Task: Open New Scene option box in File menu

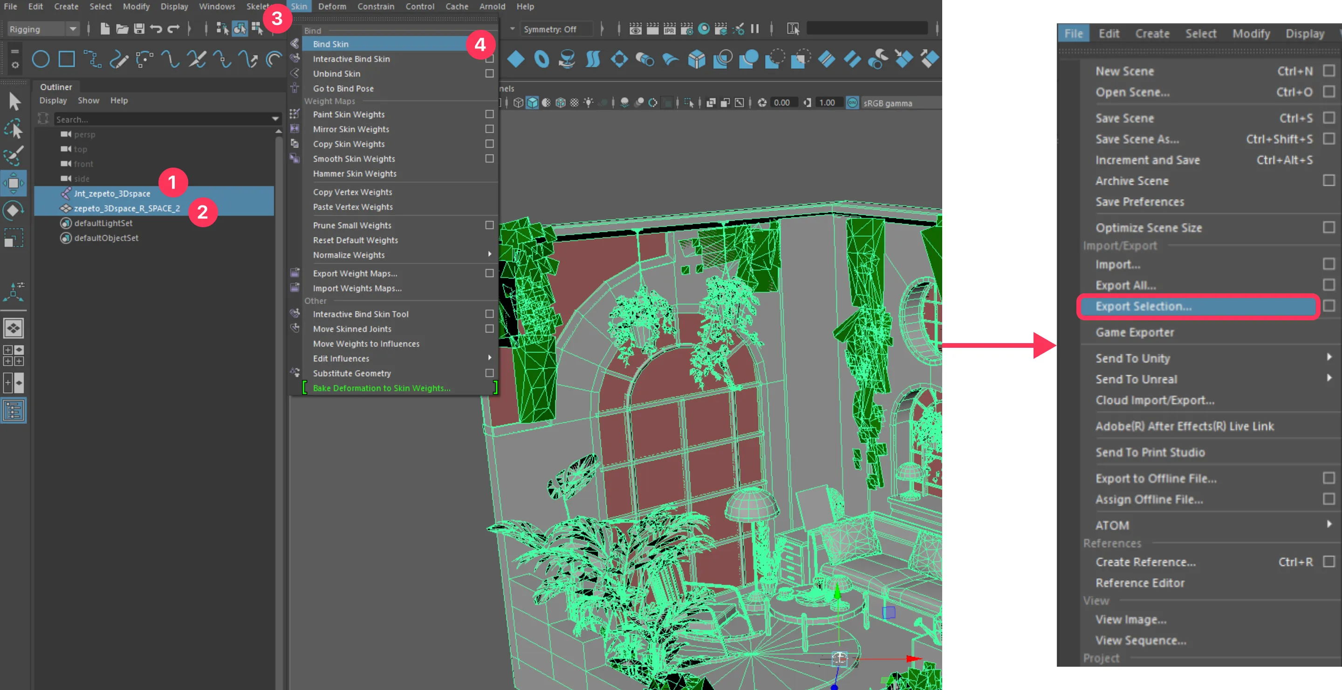Action: [1329, 70]
